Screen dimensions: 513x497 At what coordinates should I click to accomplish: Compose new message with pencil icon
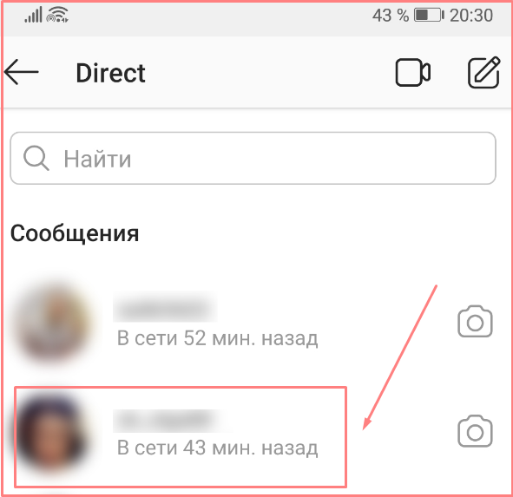[484, 72]
